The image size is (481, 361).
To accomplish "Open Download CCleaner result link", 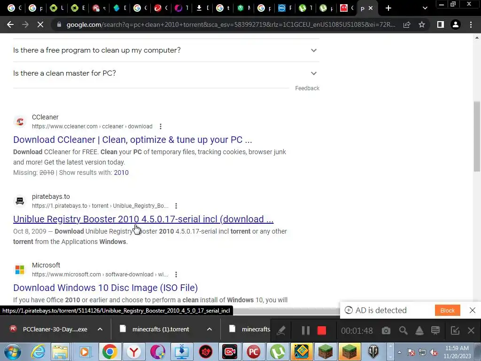I will [x=132, y=140].
